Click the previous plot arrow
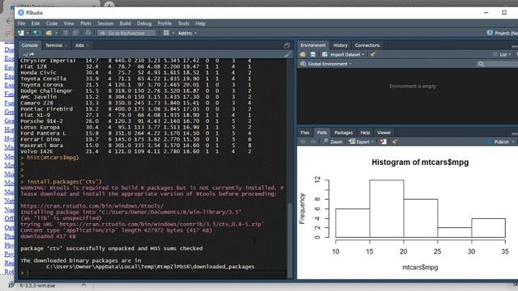 point(303,142)
